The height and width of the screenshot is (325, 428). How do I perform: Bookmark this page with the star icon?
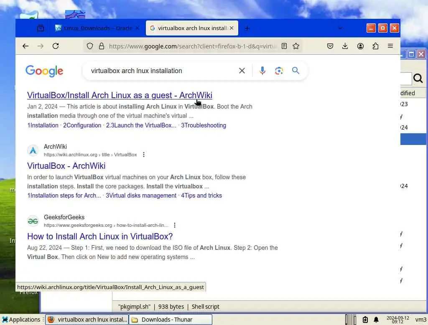click(296, 46)
